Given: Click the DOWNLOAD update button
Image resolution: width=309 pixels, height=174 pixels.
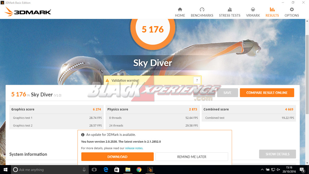Looking at the screenshot, I should coord(117,157).
